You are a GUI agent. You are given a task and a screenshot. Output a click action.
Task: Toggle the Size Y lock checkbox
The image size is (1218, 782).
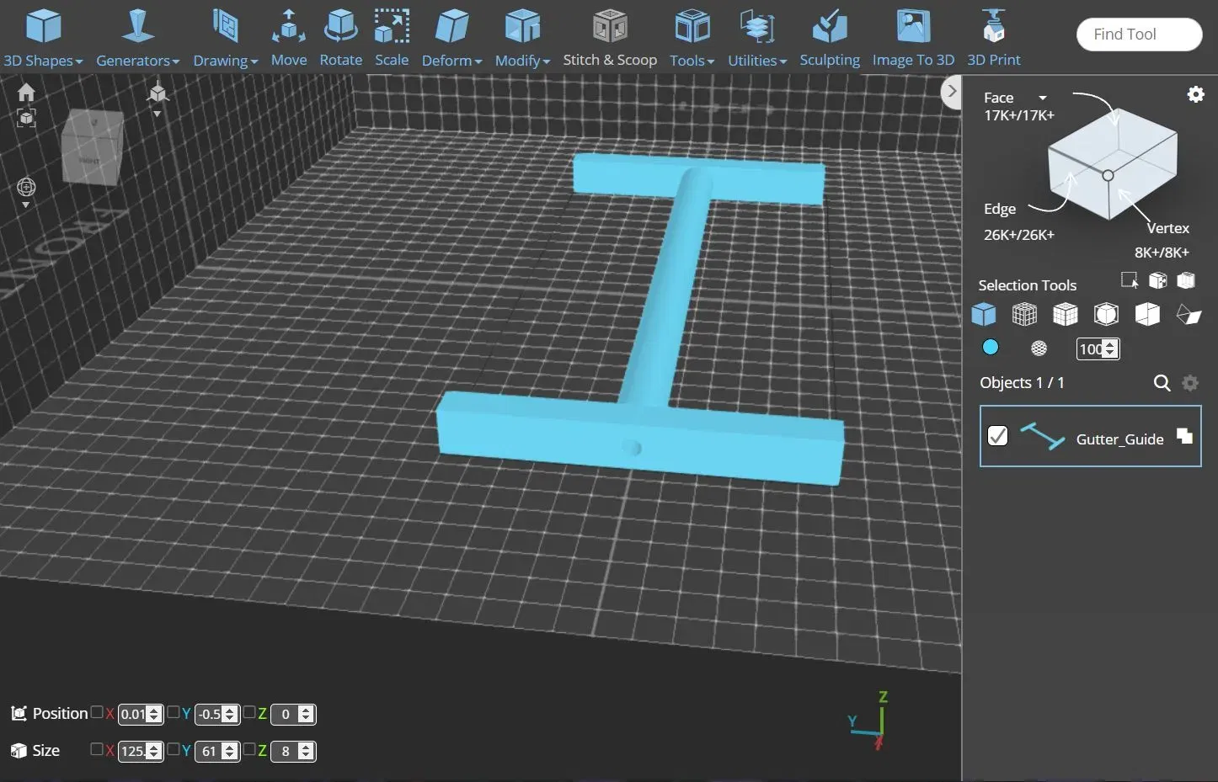tap(174, 749)
